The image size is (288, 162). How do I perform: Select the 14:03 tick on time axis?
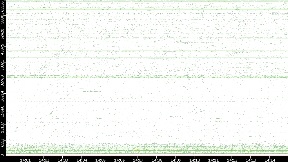[63, 160]
